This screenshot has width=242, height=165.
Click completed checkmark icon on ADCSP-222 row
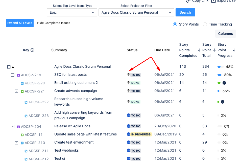(x=222, y=102)
